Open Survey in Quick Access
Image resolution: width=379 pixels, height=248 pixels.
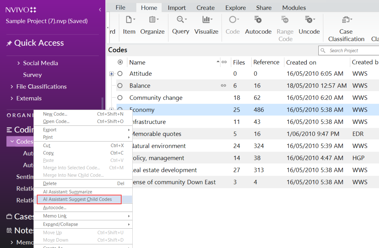pos(32,75)
